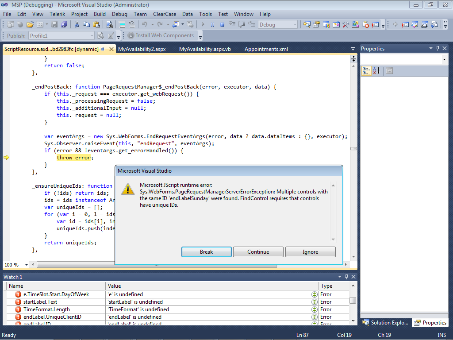Viewport: 453px width, 340px height.
Task: Toggle auto-hide pin on Properties panel
Action: pyautogui.click(x=438, y=49)
